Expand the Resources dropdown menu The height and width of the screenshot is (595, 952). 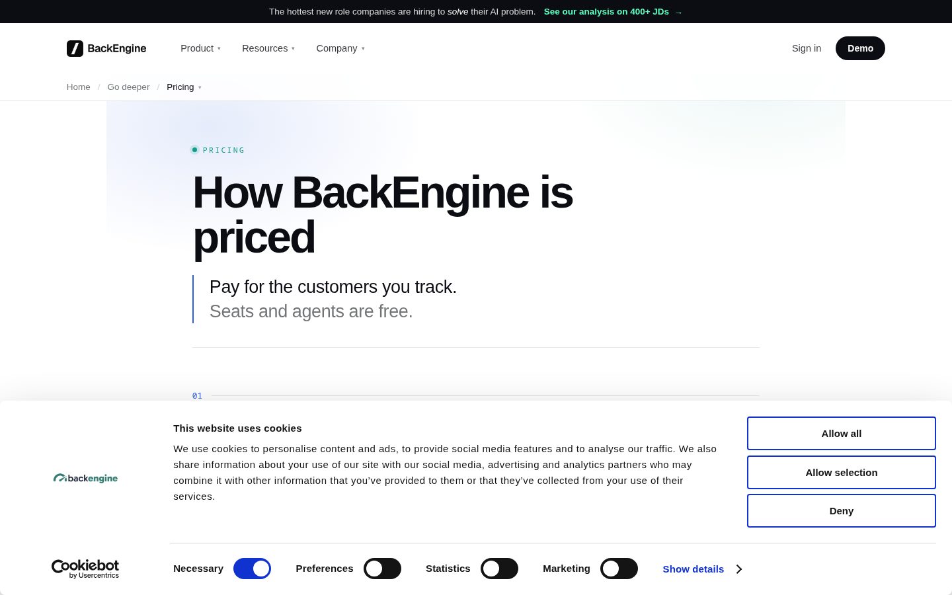coord(268,48)
